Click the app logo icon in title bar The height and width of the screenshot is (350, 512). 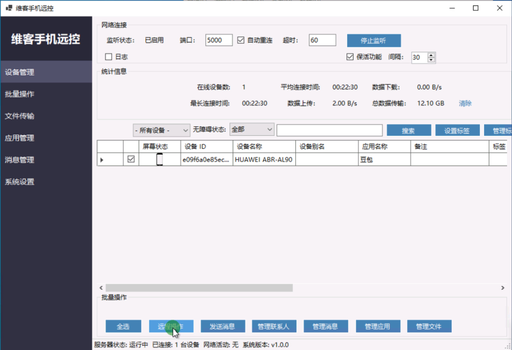9,8
